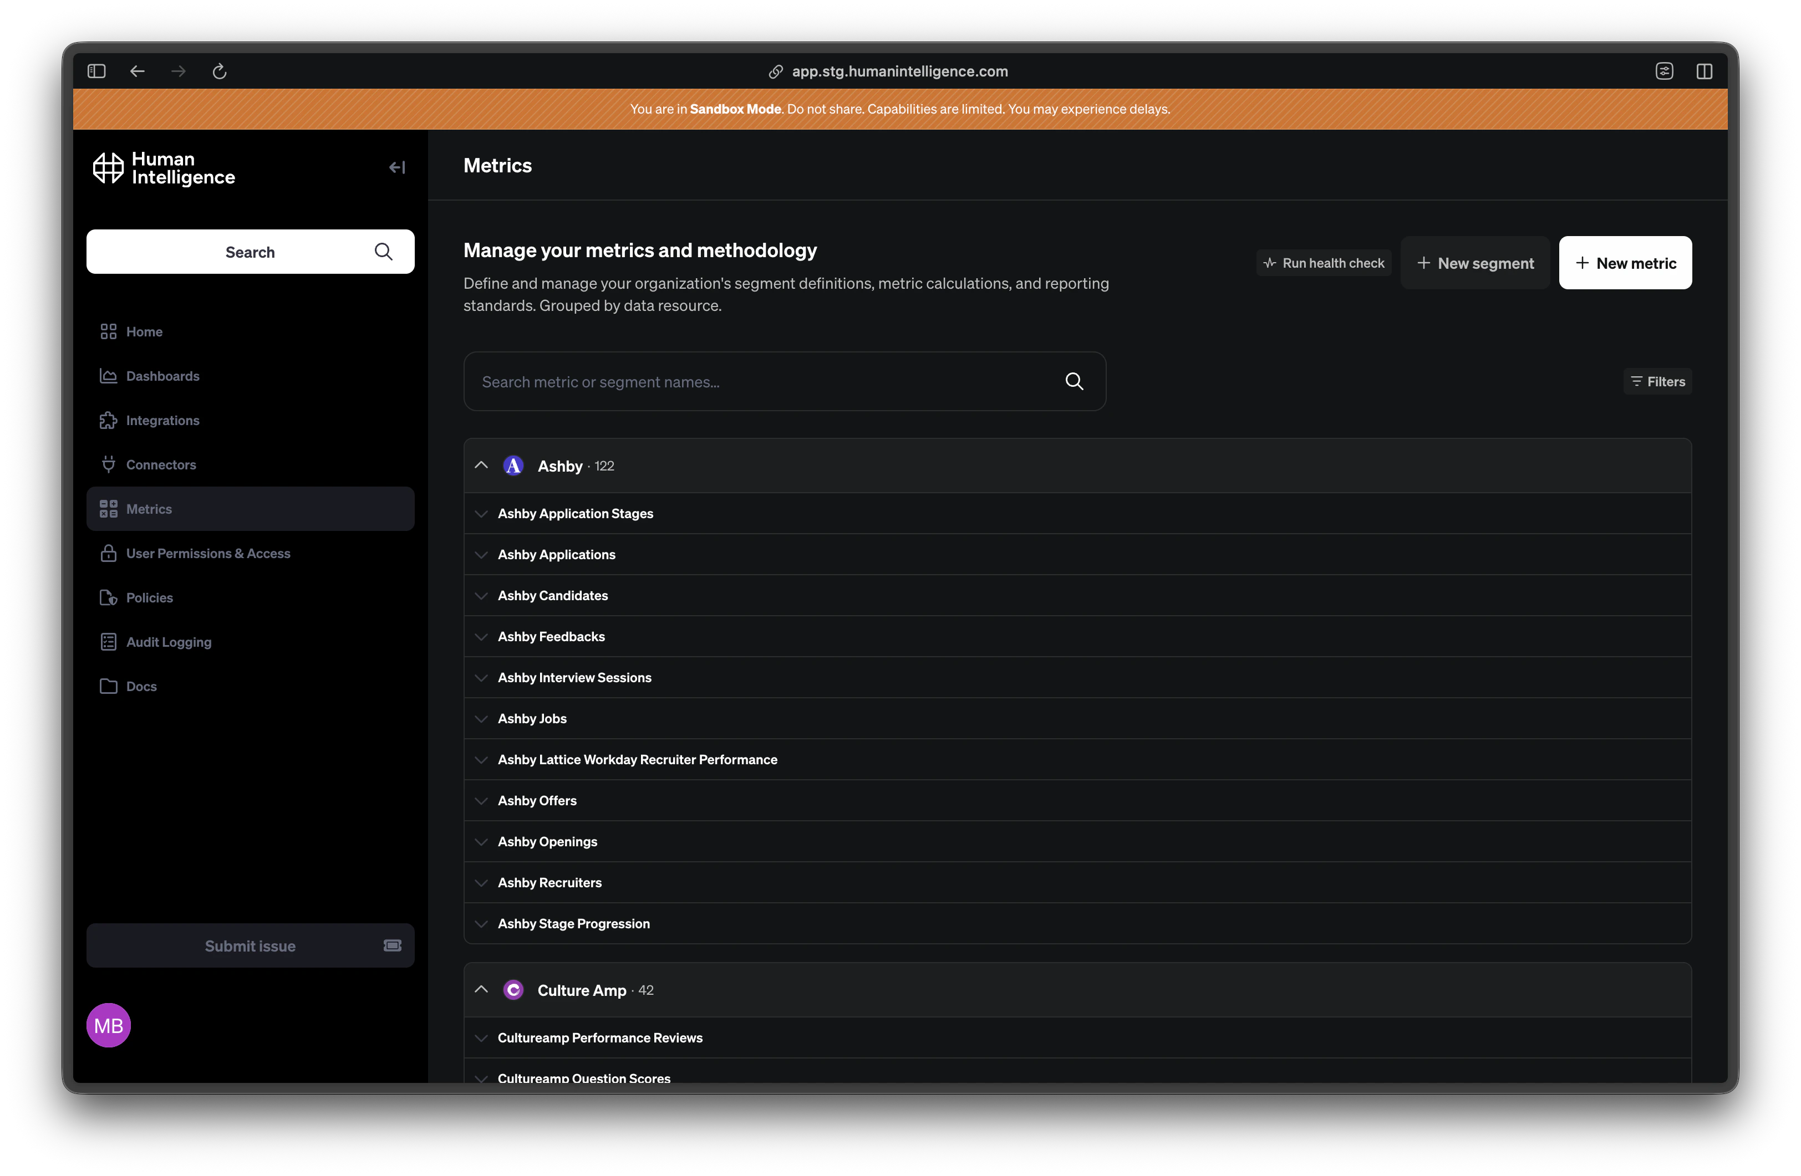Open the MB user avatar

point(108,1025)
